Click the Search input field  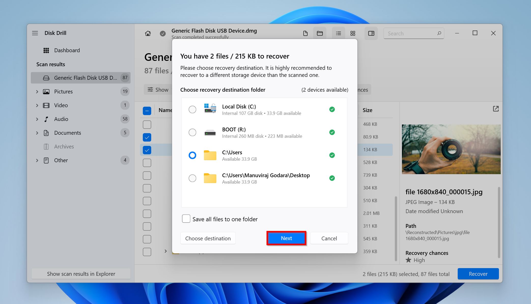click(x=414, y=33)
